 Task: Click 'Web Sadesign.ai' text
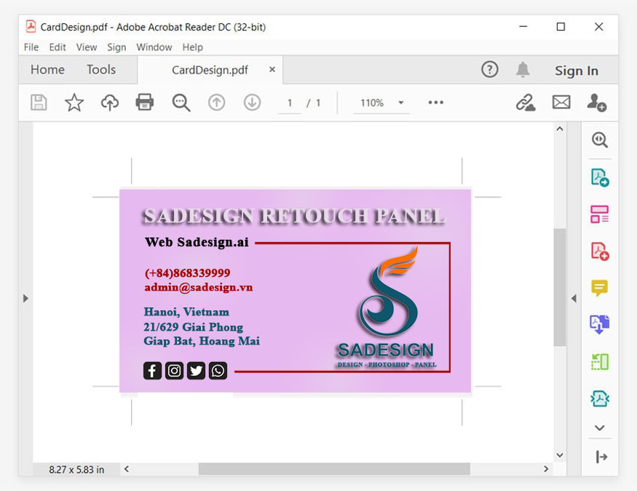(197, 243)
